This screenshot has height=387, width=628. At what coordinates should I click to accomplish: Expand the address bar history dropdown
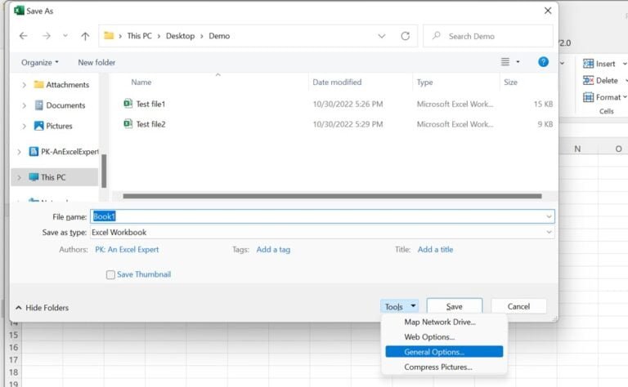[x=382, y=36]
